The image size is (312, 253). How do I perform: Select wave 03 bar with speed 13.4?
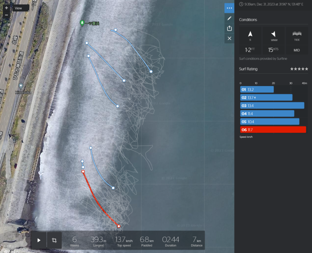(272, 105)
